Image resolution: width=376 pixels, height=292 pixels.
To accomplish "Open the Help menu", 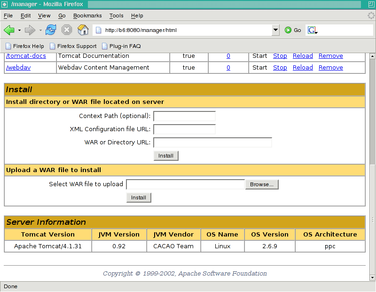I will coord(137,16).
